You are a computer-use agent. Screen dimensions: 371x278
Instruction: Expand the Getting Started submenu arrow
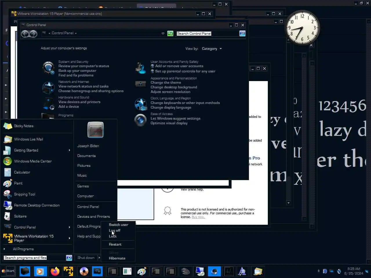pyautogui.click(x=69, y=150)
